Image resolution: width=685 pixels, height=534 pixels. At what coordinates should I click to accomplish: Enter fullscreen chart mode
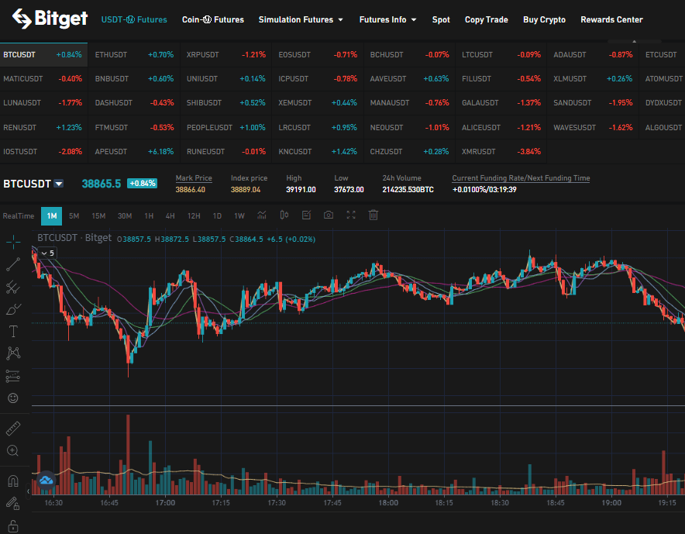351,215
